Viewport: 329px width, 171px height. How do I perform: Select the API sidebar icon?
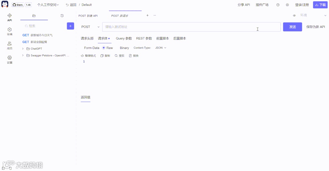click(x=10, y=17)
